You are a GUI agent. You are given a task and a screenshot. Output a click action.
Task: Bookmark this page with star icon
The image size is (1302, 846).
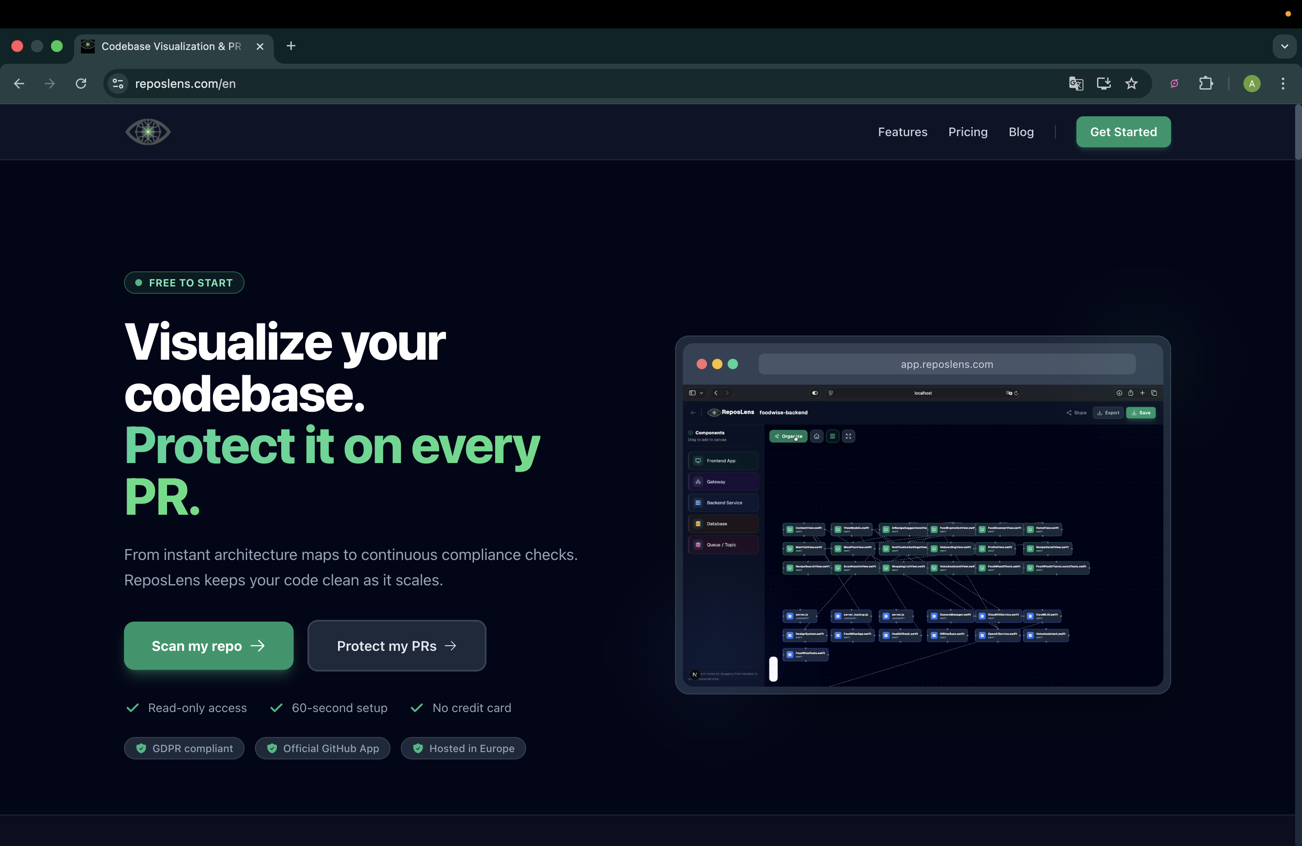click(1131, 84)
